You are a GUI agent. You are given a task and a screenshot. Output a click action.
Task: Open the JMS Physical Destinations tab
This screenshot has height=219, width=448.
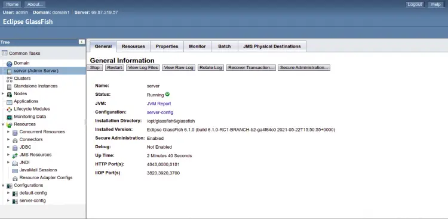click(272, 46)
